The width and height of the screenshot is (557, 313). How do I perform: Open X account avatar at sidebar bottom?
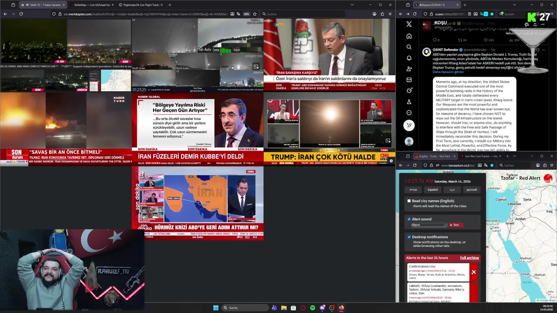pos(409,141)
